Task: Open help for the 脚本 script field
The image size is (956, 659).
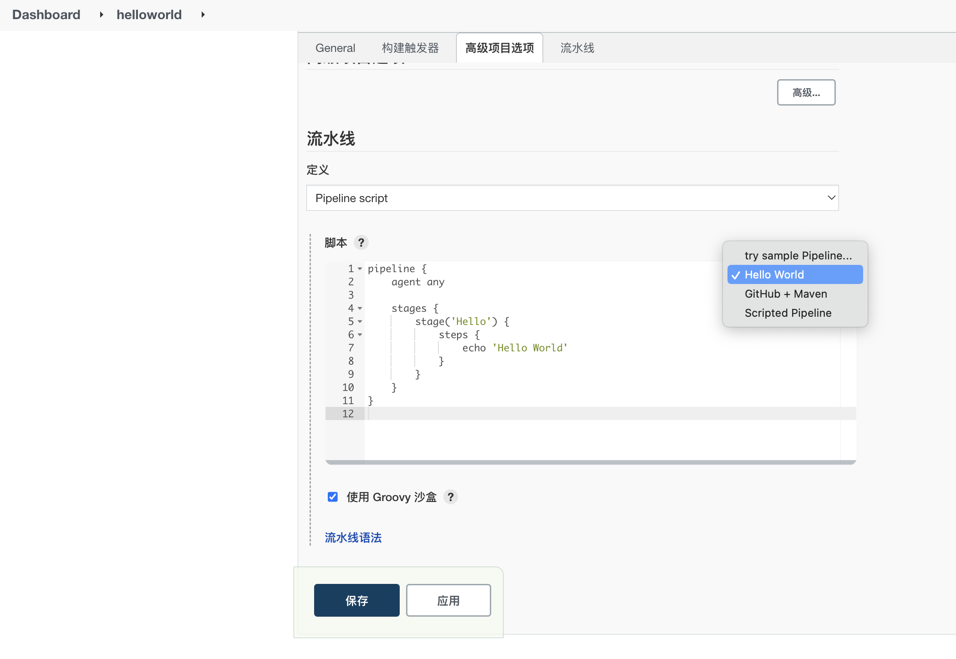Action: pyautogui.click(x=361, y=243)
